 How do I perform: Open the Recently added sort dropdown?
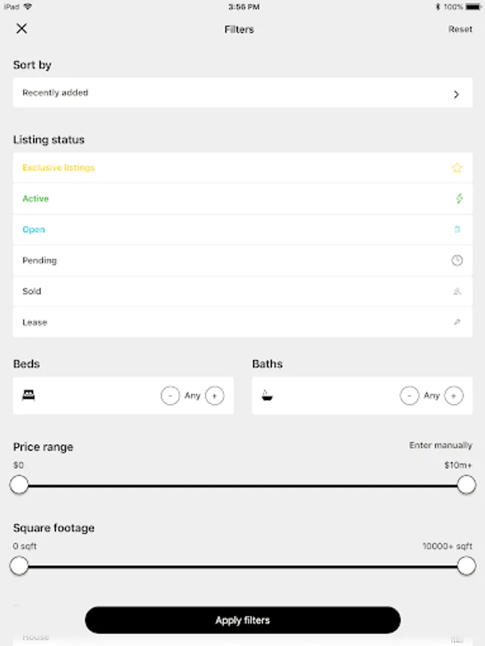tap(243, 93)
